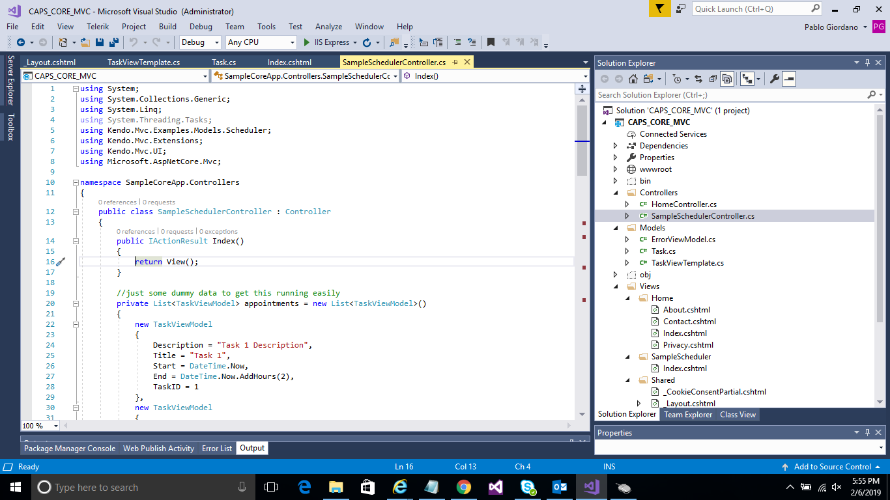
Task: Click the New Project toolbar icon
Action: coord(63,42)
